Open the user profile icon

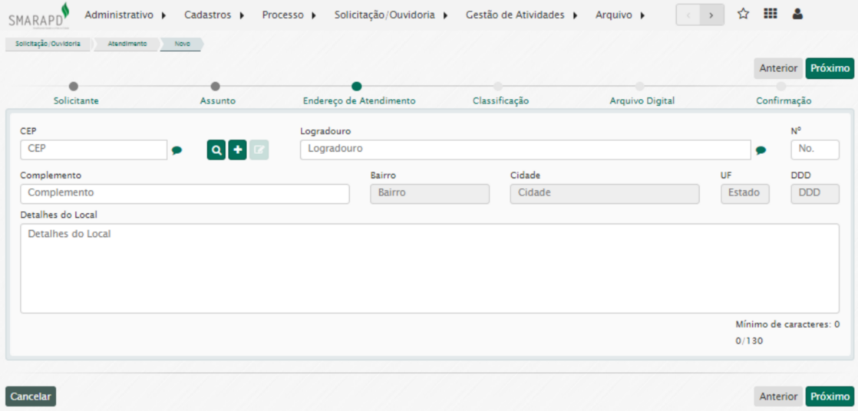coord(797,15)
